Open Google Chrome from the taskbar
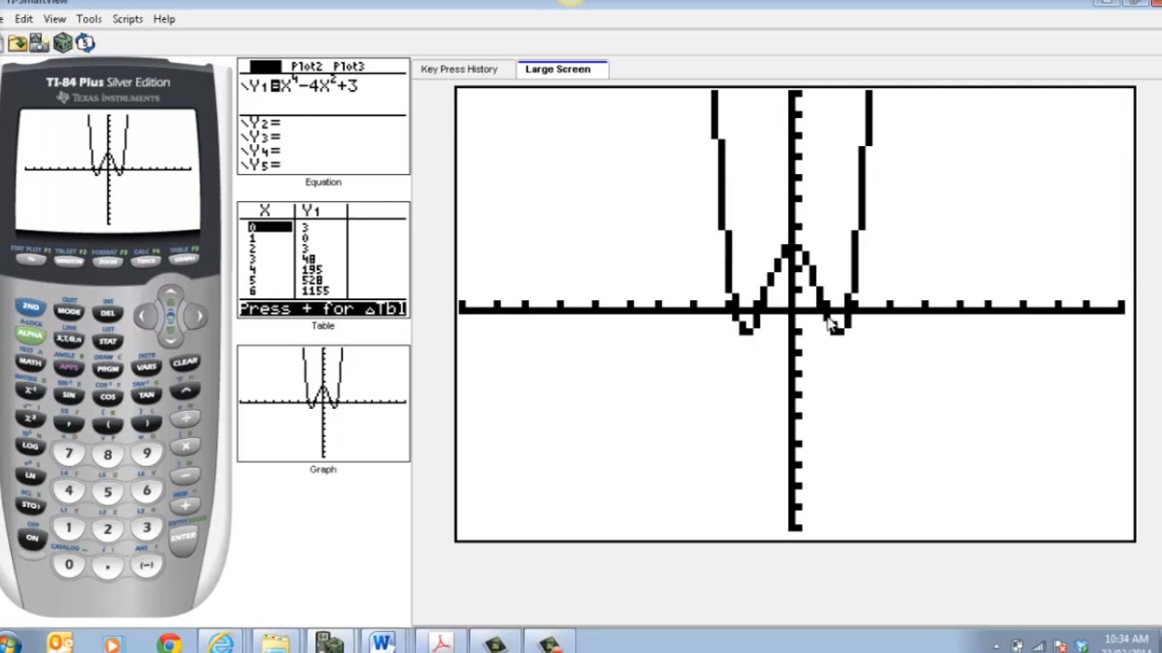The image size is (1162, 653). coord(168,643)
